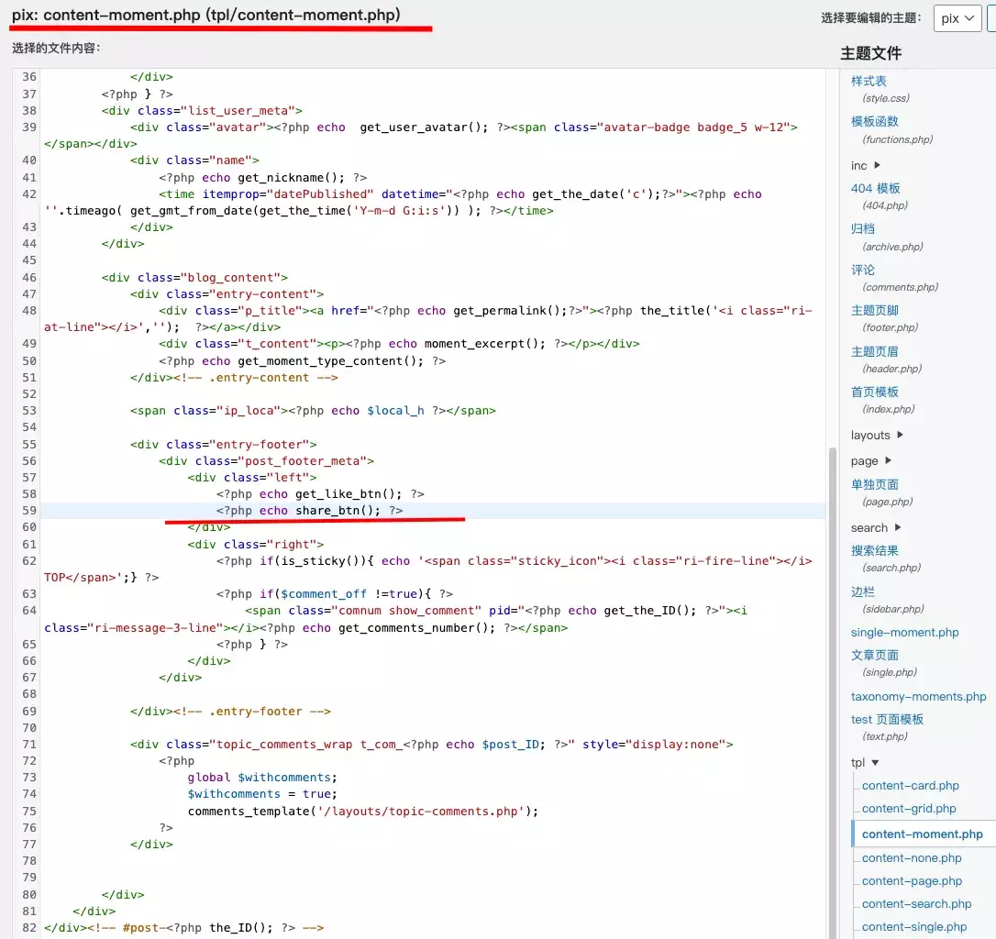
Task: Open the 边栏 sidebar.php file
Action: coord(863,591)
